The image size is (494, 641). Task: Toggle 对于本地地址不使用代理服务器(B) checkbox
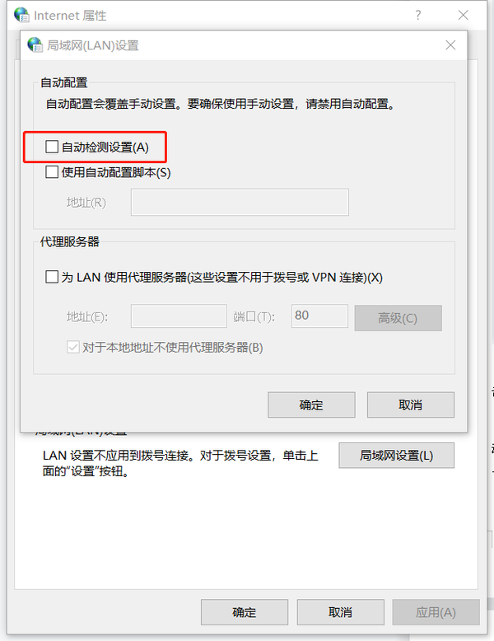tap(73, 348)
